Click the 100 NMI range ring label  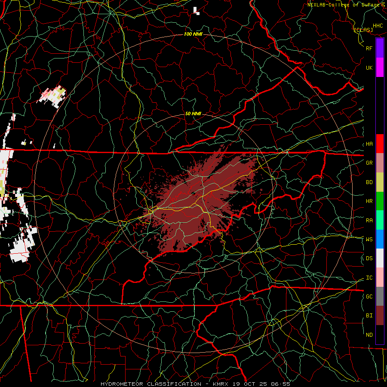click(193, 34)
